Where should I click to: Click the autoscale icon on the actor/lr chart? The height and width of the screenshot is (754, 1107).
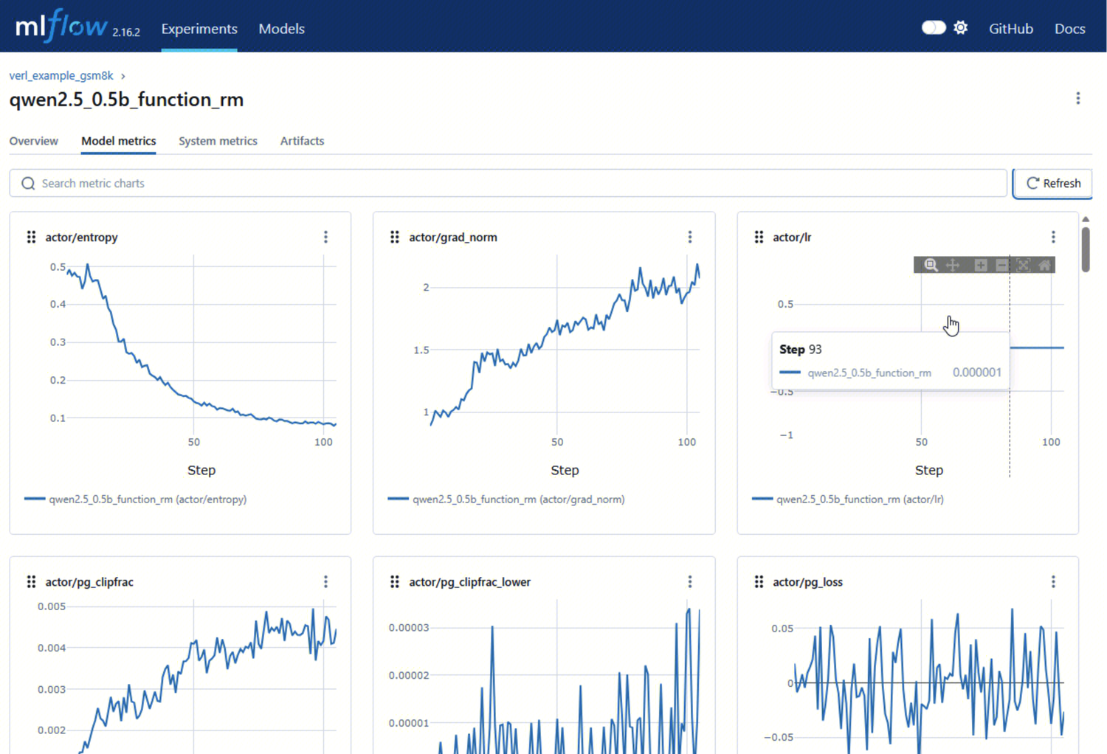click(x=1024, y=265)
